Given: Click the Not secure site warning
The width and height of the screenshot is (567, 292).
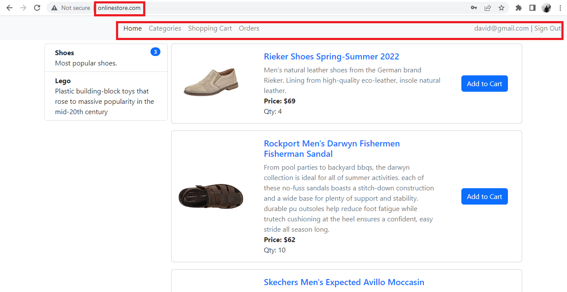Looking at the screenshot, I should click(71, 8).
